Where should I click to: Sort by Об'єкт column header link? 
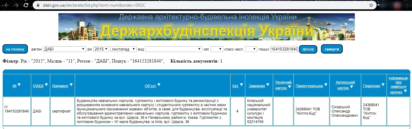(150, 86)
